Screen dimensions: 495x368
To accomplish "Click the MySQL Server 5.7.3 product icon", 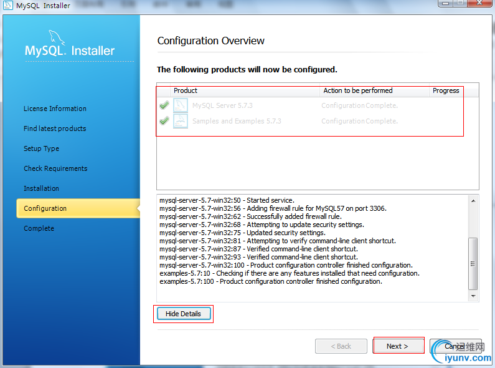I will (x=181, y=105).
